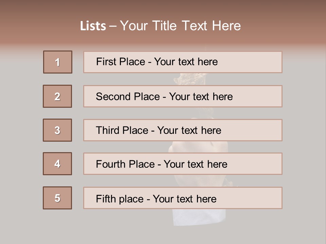Click the number 2 box

point(57,96)
